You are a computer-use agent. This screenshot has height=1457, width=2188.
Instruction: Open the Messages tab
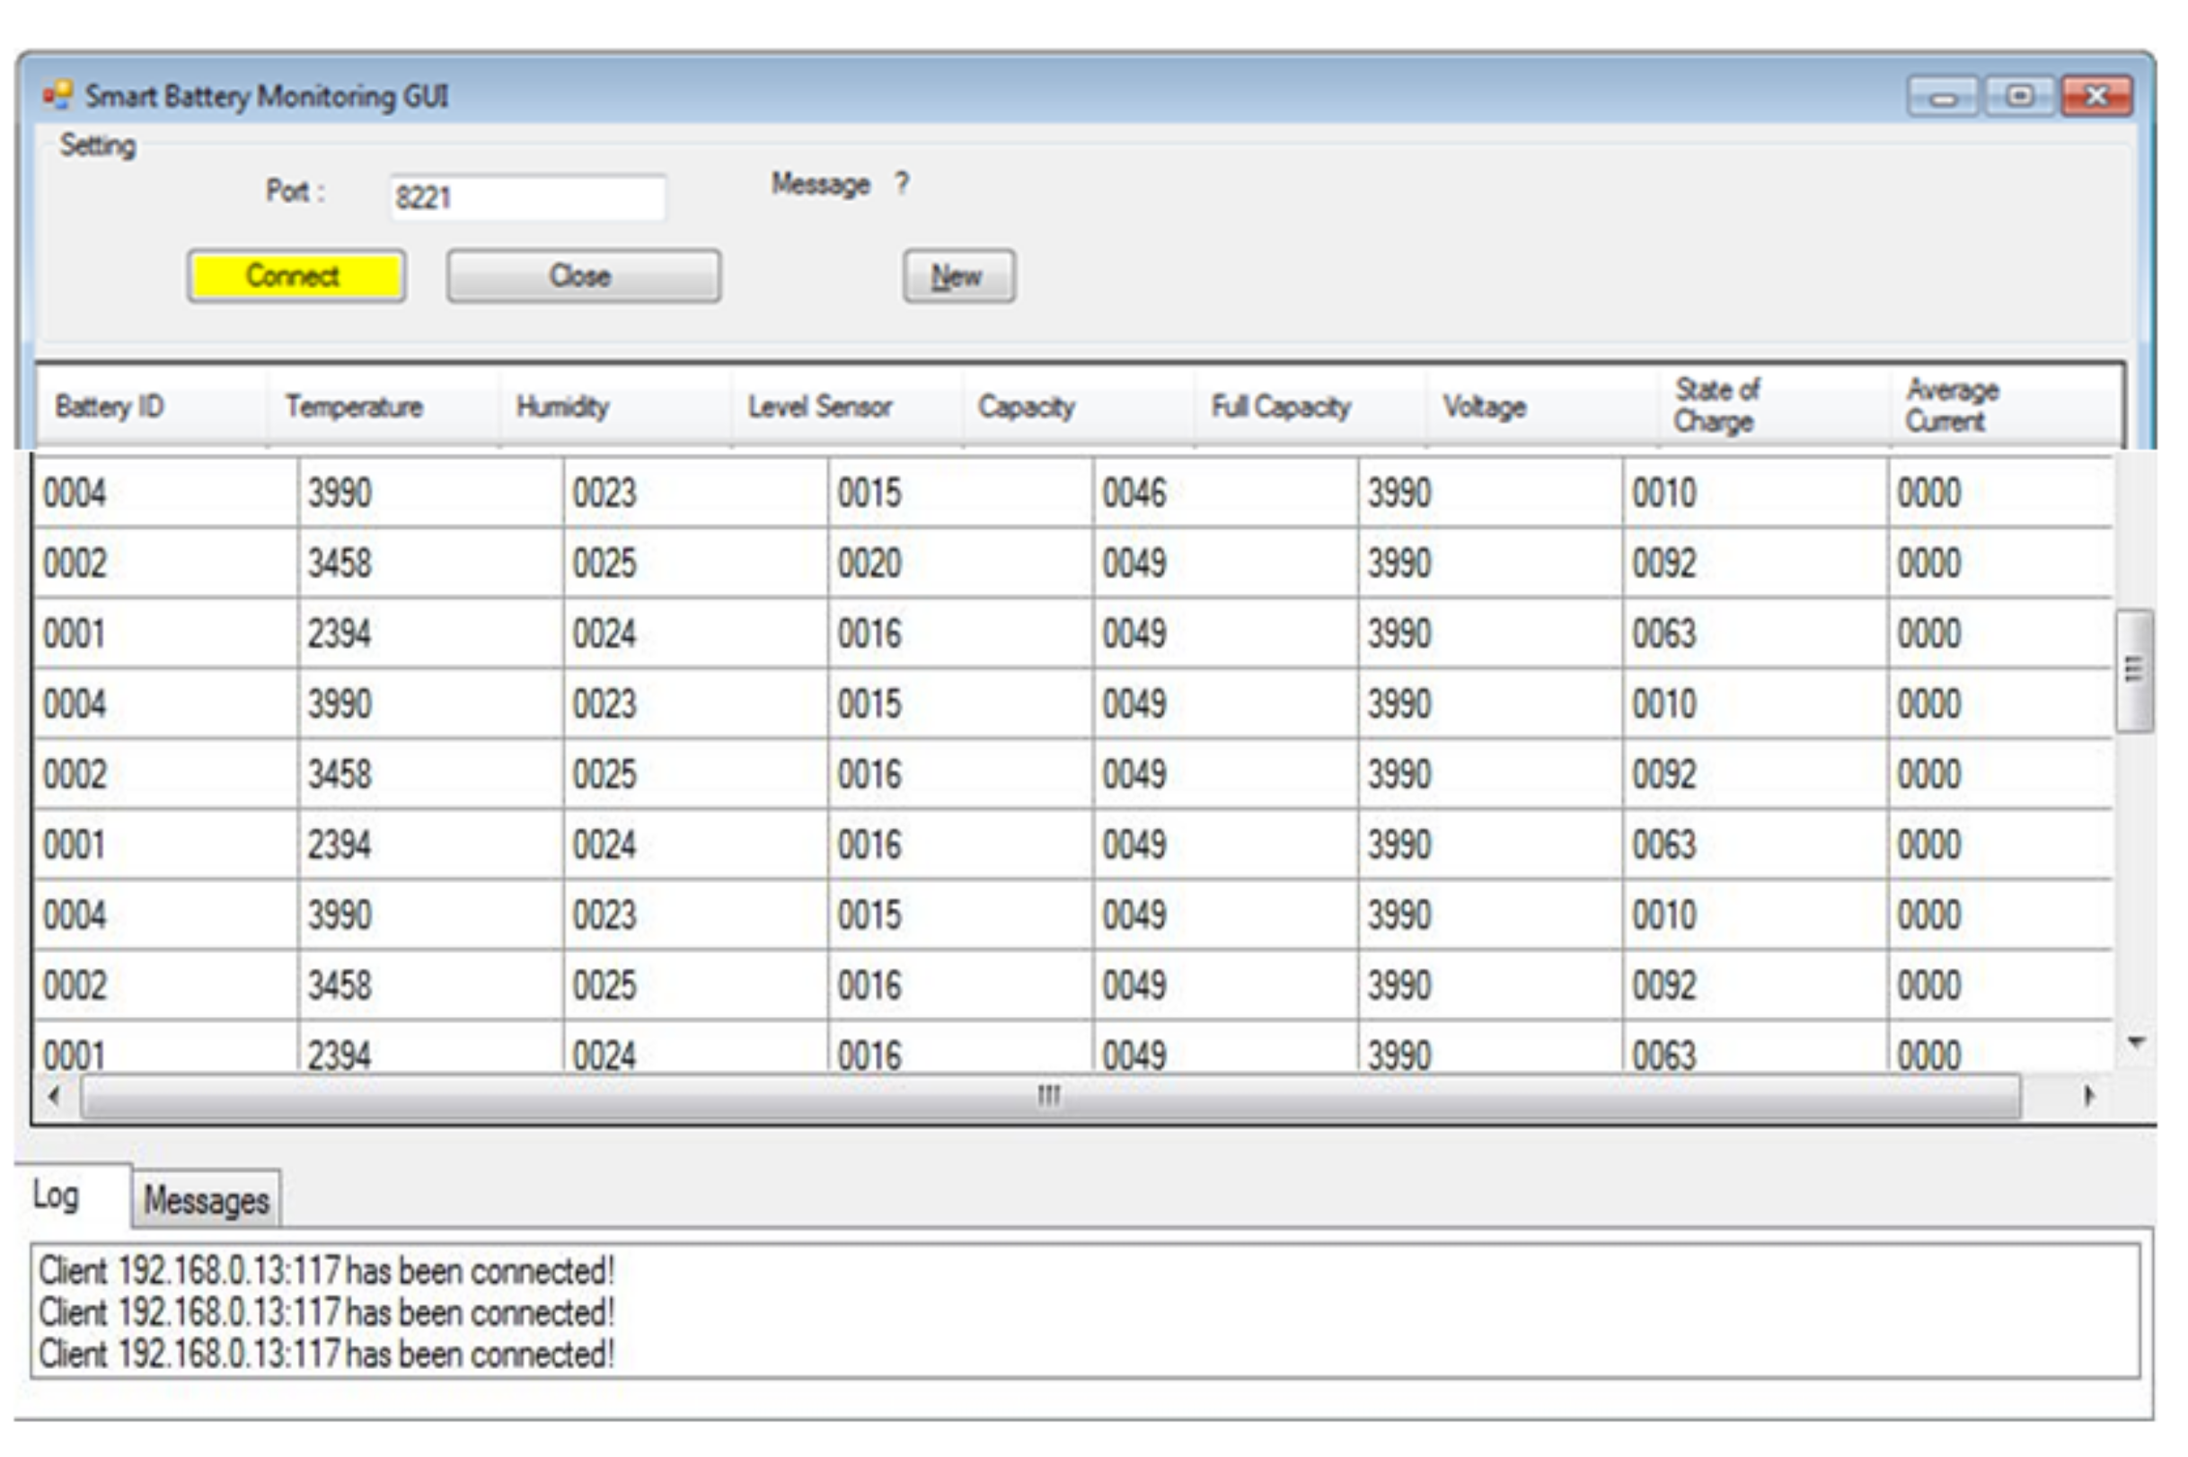[207, 1199]
